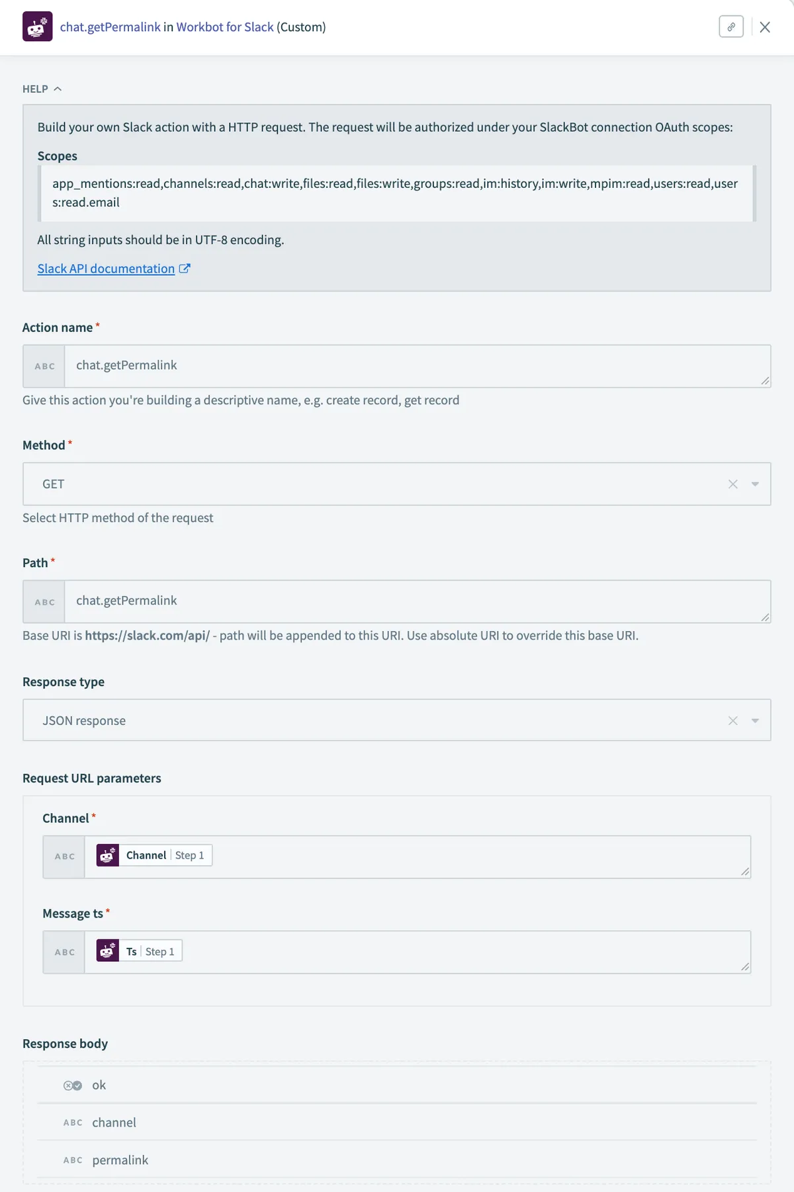Click the external link icon beside documentation
Viewport: 794px width, 1192px height.
pos(185,269)
